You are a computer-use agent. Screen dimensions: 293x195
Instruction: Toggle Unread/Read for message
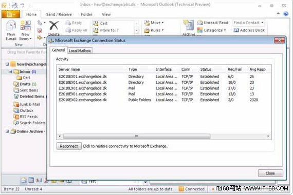[x=213, y=23]
